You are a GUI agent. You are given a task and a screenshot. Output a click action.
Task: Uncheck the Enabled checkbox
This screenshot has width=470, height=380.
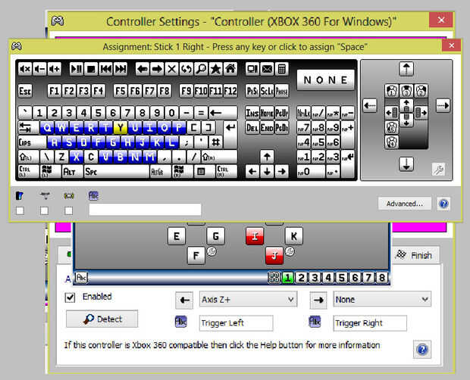click(70, 297)
